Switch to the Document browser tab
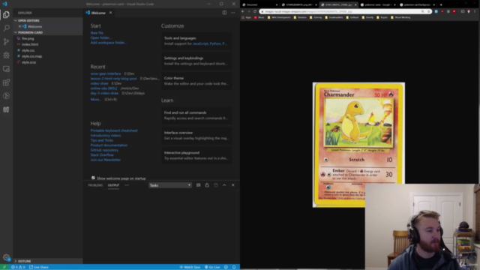Viewport: 480px width, 270px height. [259, 4]
